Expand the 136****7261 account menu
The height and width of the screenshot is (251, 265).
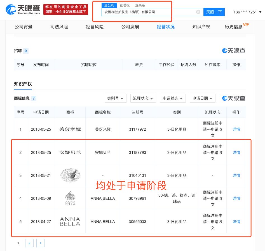pyautogui.click(x=247, y=12)
